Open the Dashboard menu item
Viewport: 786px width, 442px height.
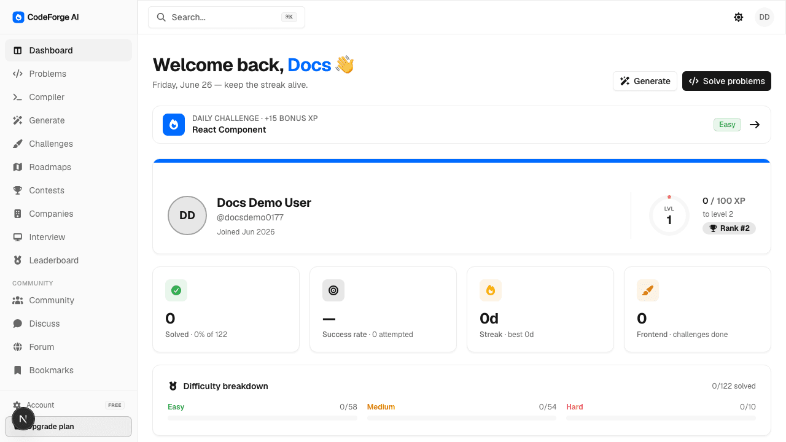[68, 50]
